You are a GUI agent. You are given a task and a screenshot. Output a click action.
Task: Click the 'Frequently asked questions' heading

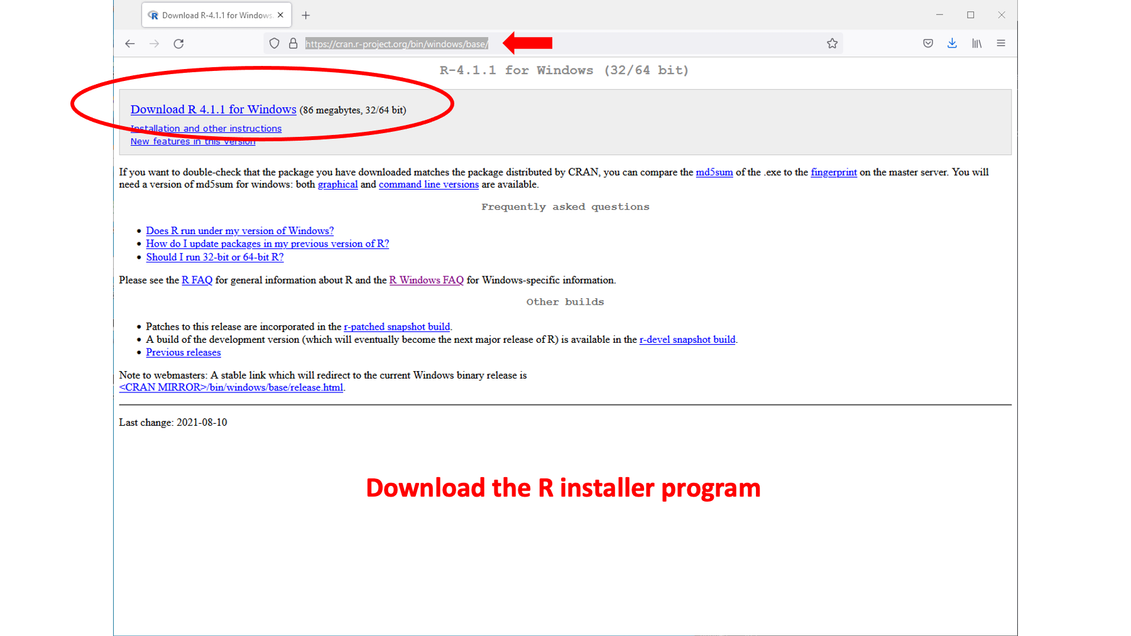point(565,207)
